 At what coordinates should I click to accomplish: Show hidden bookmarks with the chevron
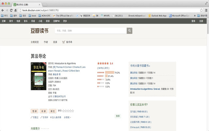pyautogui.click(x=195, y=16)
